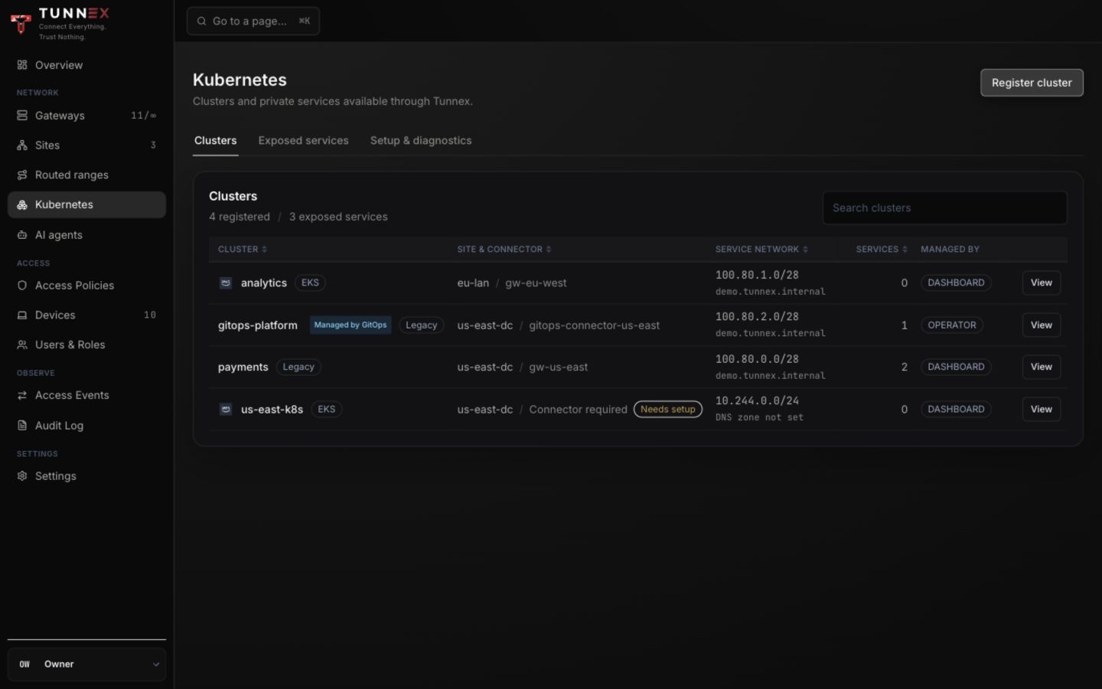Focus the Search clusters field
The height and width of the screenshot is (689, 1102).
(944, 208)
